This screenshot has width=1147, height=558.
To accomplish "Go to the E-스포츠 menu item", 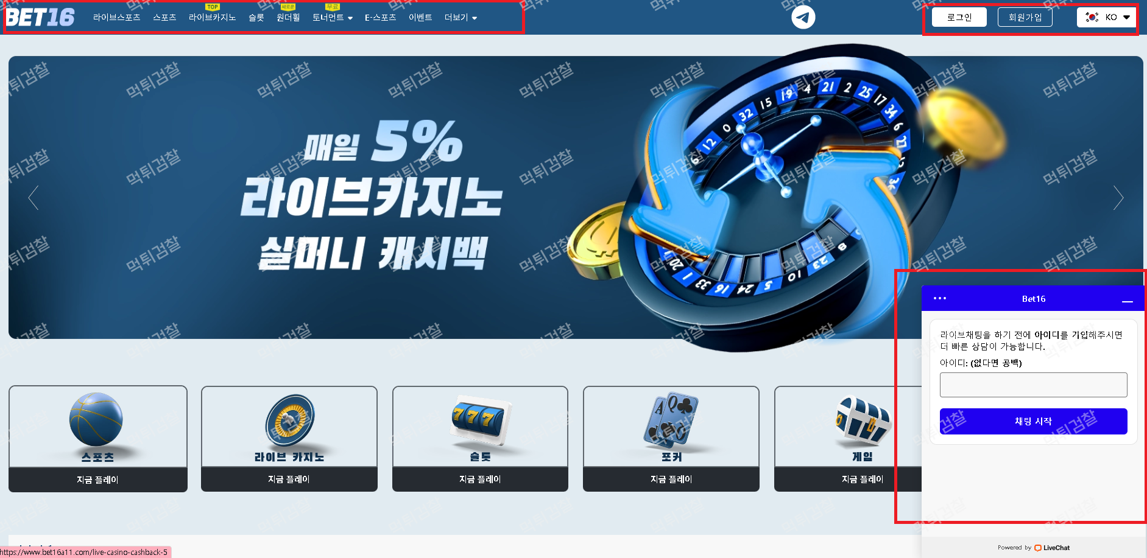I will (x=380, y=18).
